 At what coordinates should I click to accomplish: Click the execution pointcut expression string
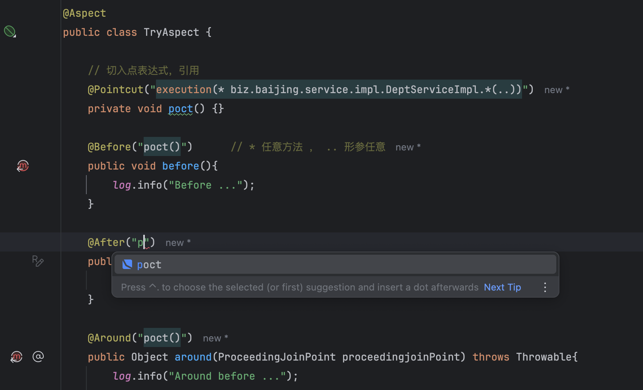tap(339, 90)
